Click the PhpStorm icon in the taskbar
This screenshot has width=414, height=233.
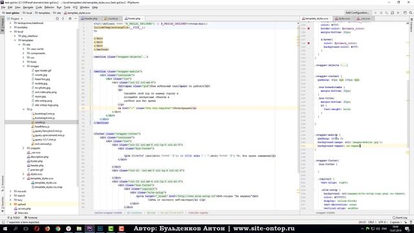click(x=89, y=228)
